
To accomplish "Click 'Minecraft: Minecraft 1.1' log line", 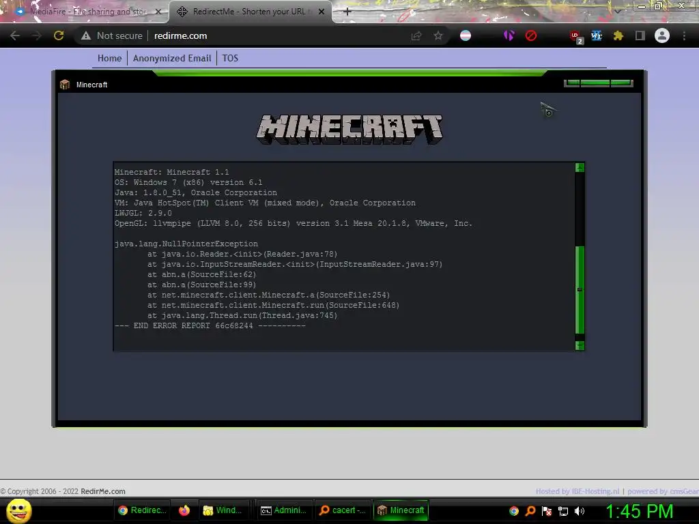I will click(171, 172).
